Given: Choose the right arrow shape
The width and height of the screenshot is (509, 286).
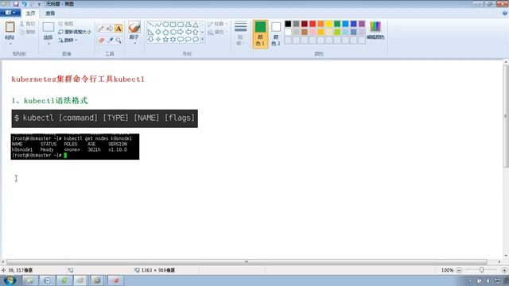Looking at the screenshot, I should click(x=181, y=32).
